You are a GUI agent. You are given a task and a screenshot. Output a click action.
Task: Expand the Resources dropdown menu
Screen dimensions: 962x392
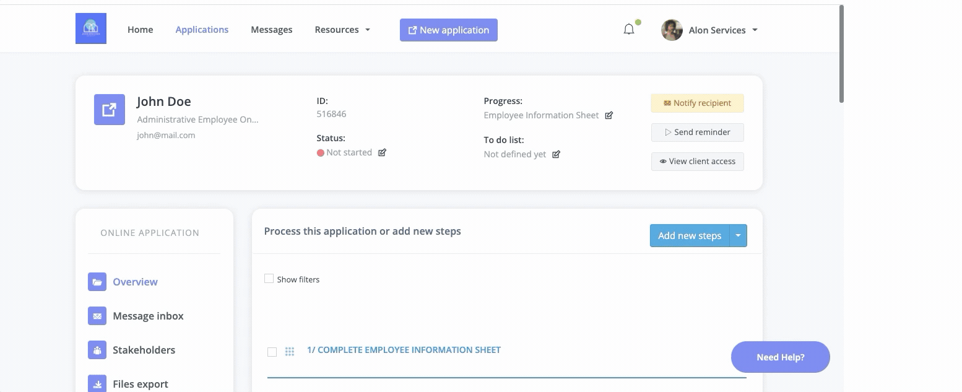tap(342, 30)
